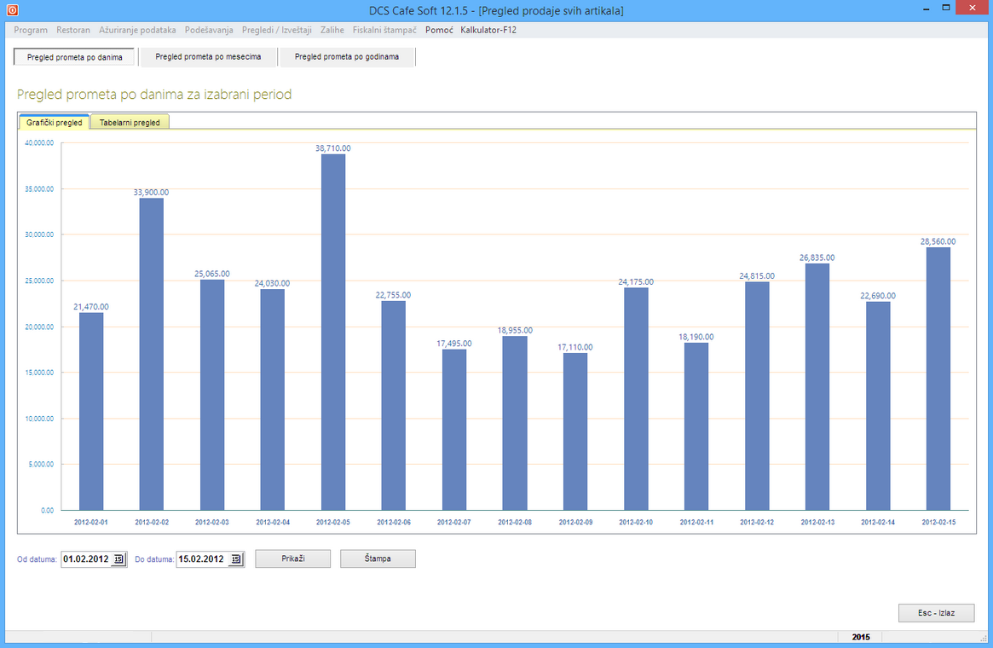The height and width of the screenshot is (648, 993).
Task: Open Kalkulator-F12 from the menu bar
Action: (x=488, y=30)
